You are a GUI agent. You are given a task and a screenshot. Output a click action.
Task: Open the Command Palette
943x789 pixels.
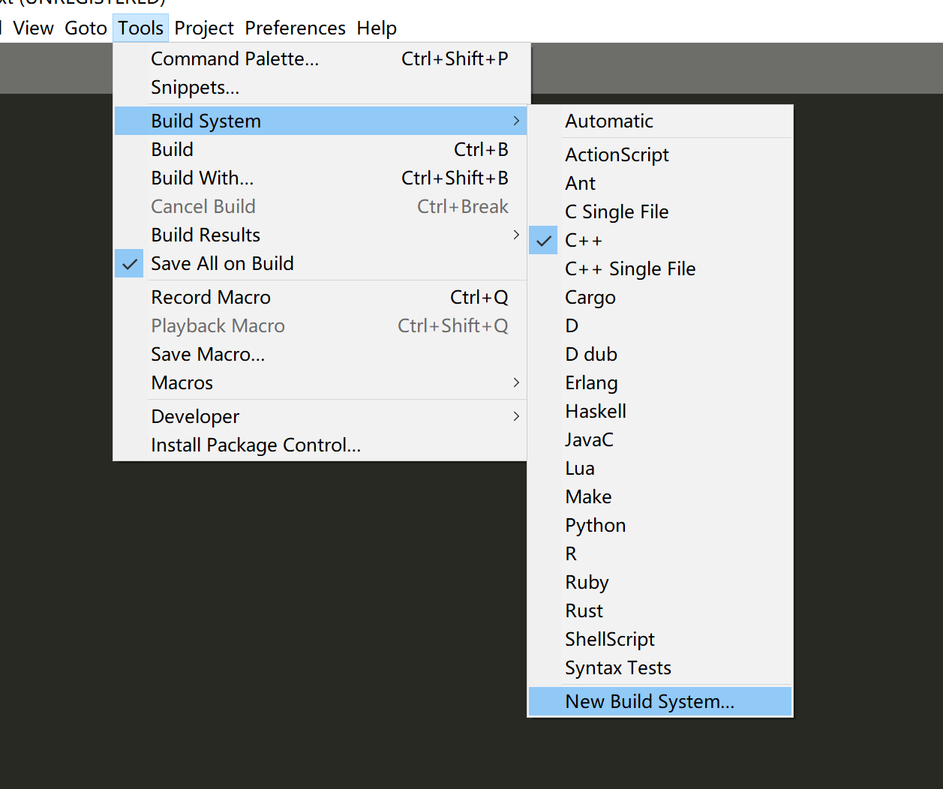point(234,58)
